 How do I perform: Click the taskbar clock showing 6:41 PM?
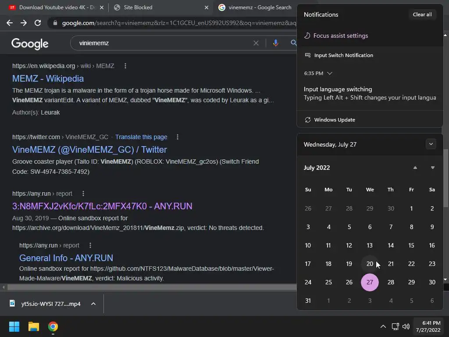point(428,326)
